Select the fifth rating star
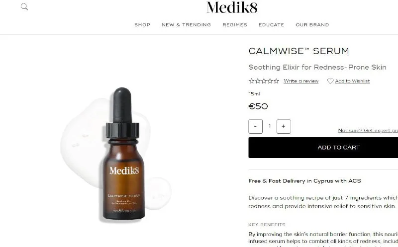Image resolution: width=398 pixels, height=247 pixels. click(276, 81)
